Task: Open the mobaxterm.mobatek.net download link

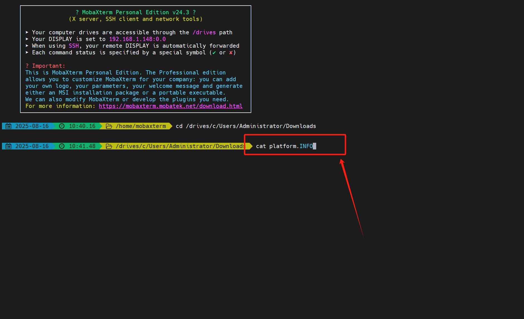Action: [x=170, y=106]
